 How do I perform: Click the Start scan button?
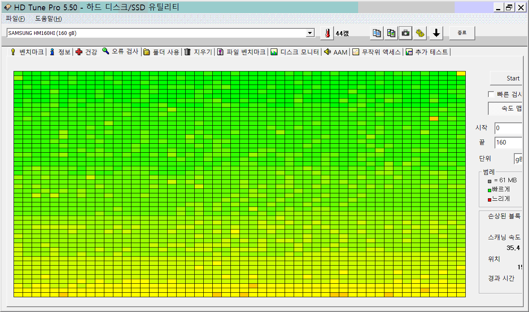[506, 78]
